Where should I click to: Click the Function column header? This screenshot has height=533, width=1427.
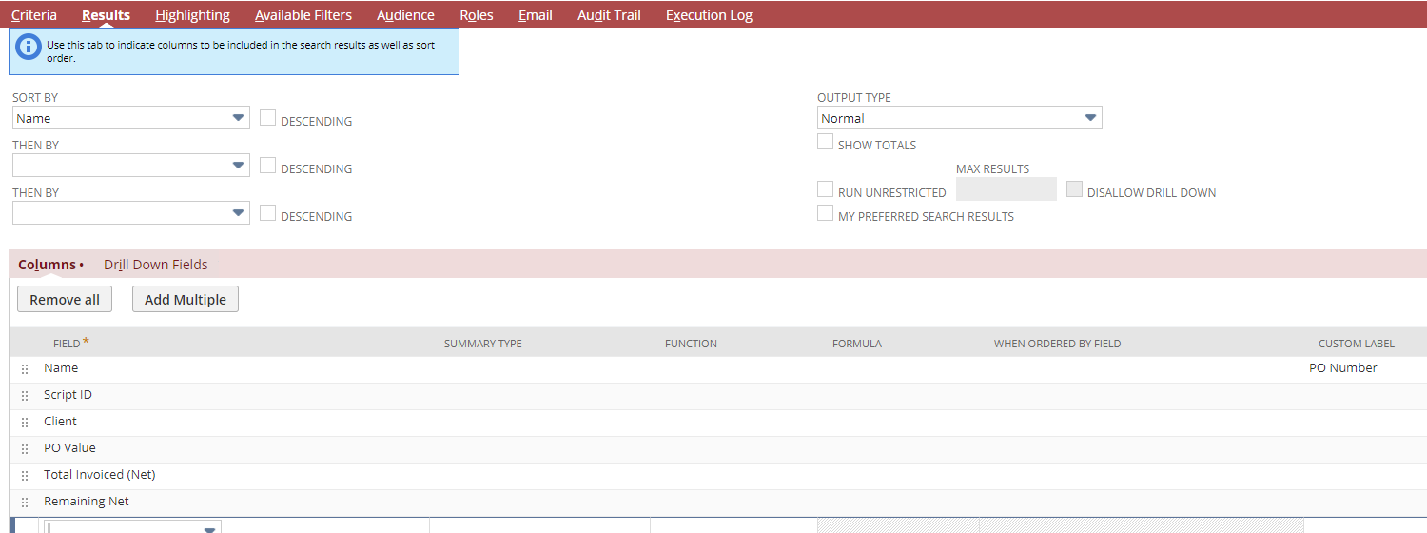(692, 344)
